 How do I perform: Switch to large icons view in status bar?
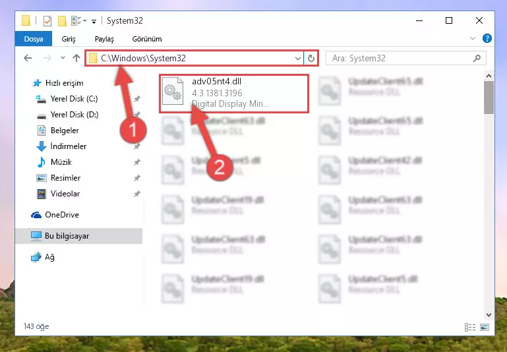[485, 327]
